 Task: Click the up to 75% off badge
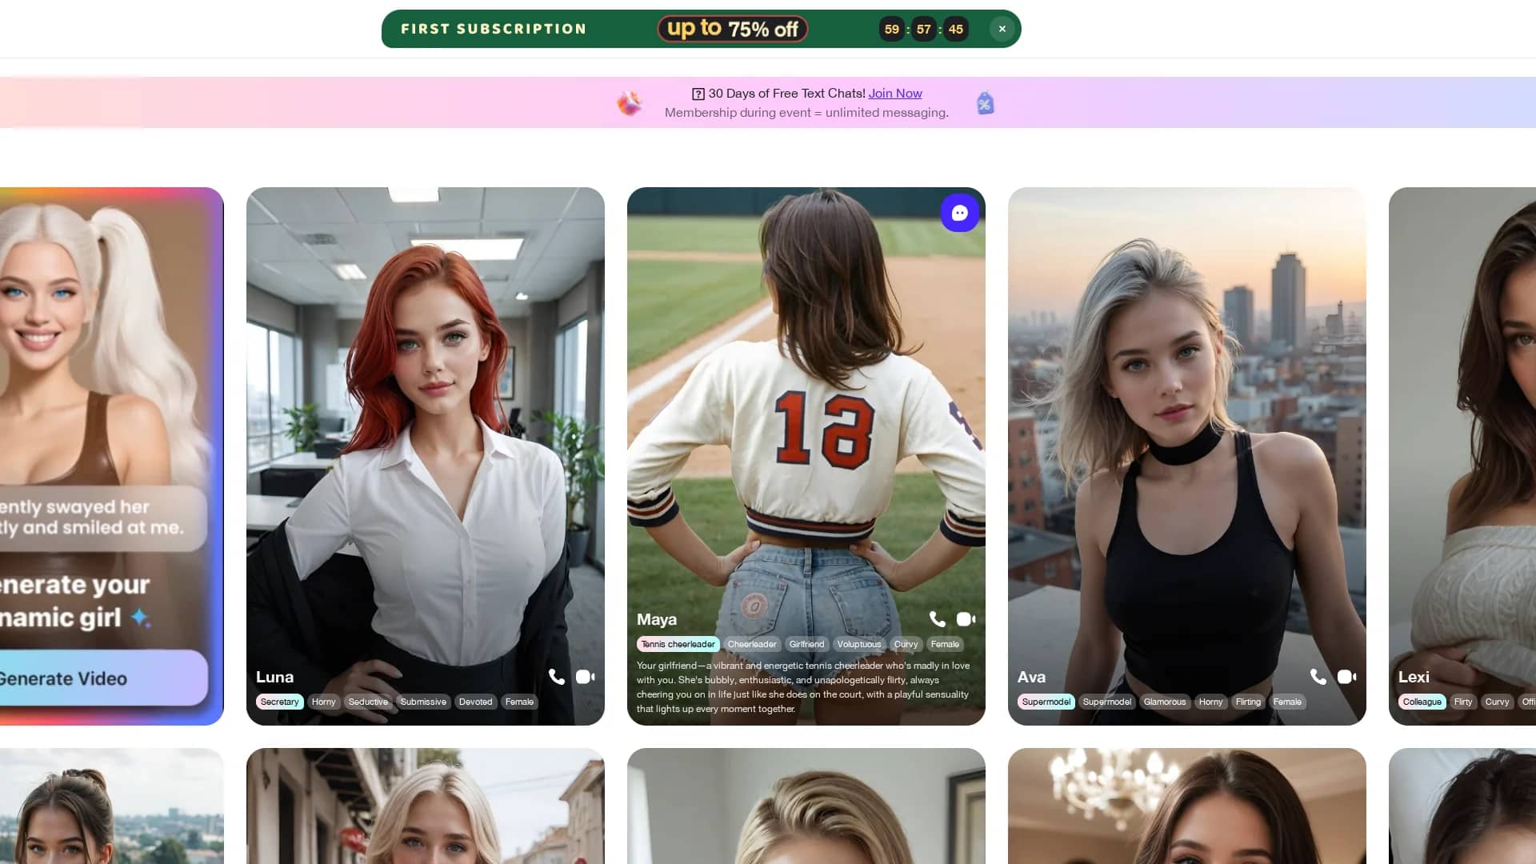733,29
